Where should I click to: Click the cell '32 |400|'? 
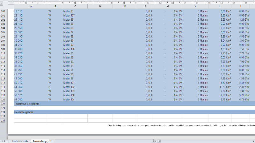[x=18, y=49]
